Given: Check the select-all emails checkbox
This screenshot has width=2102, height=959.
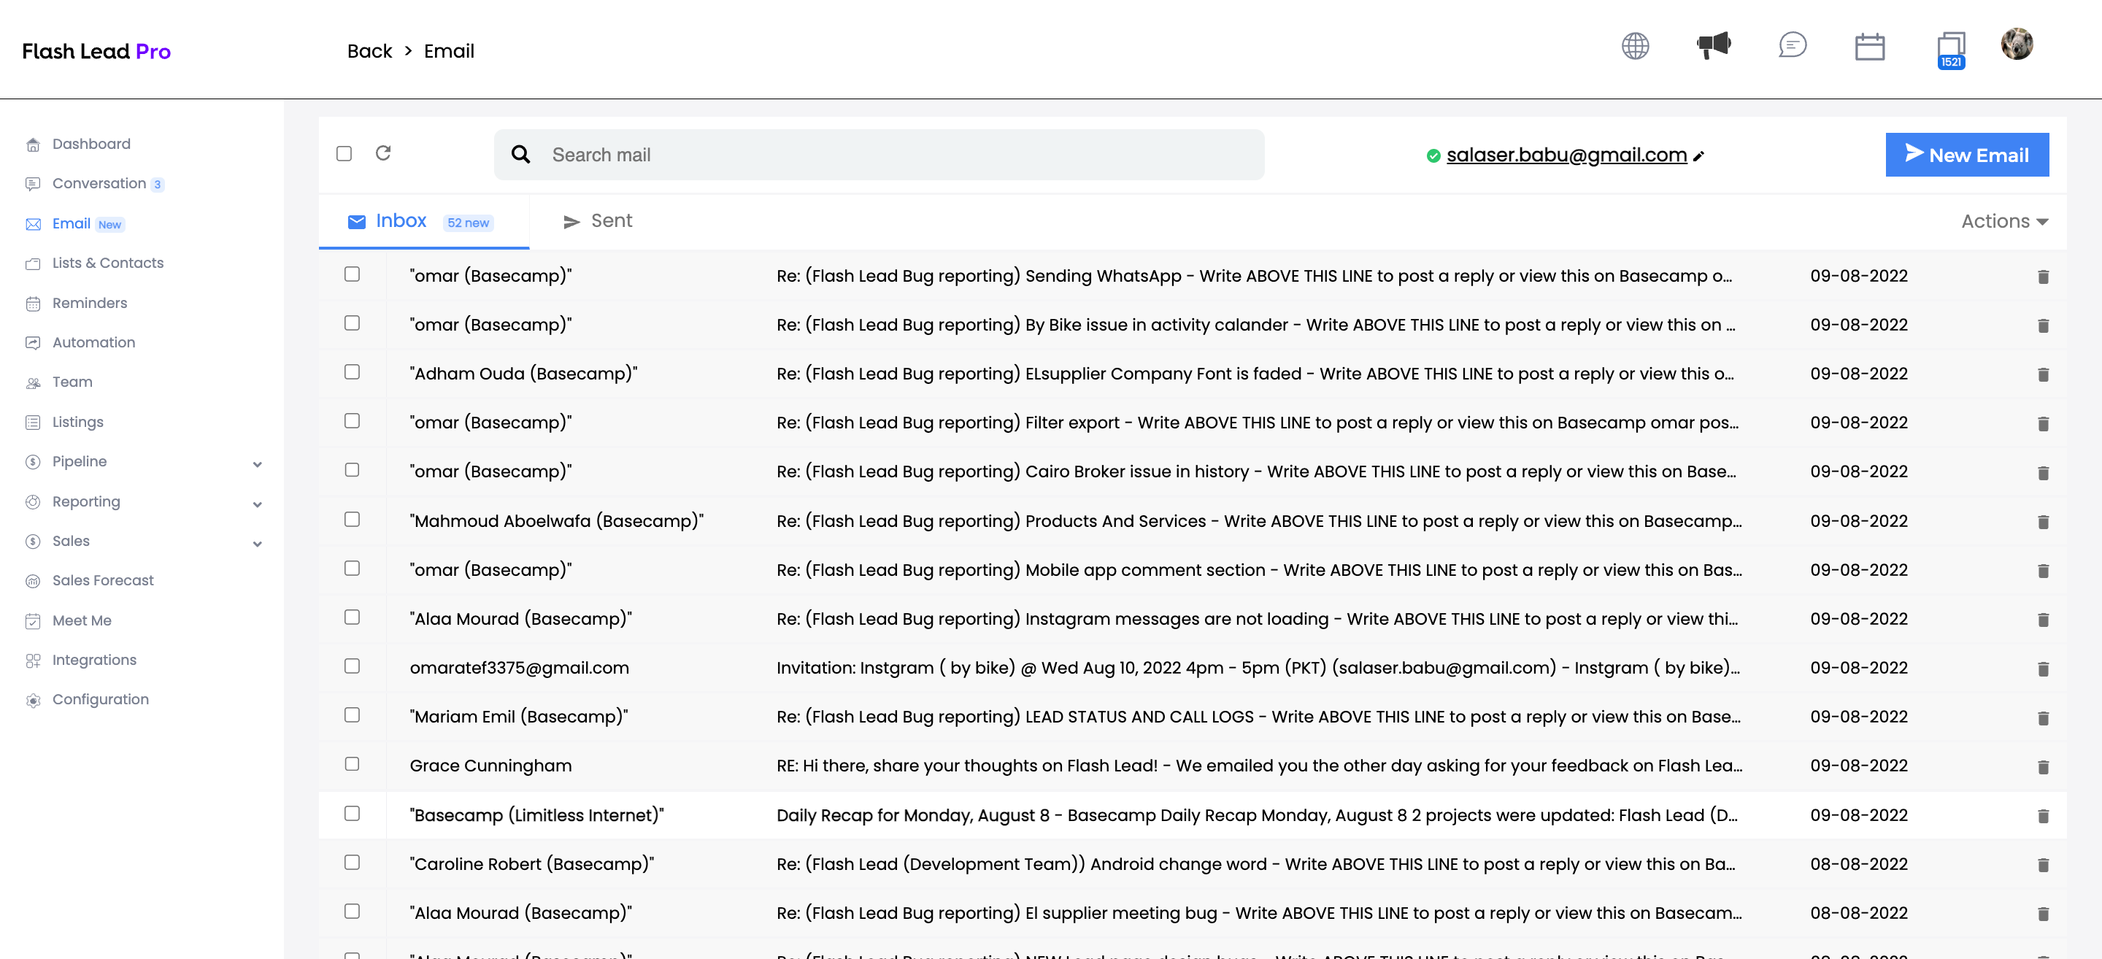Looking at the screenshot, I should pos(344,153).
